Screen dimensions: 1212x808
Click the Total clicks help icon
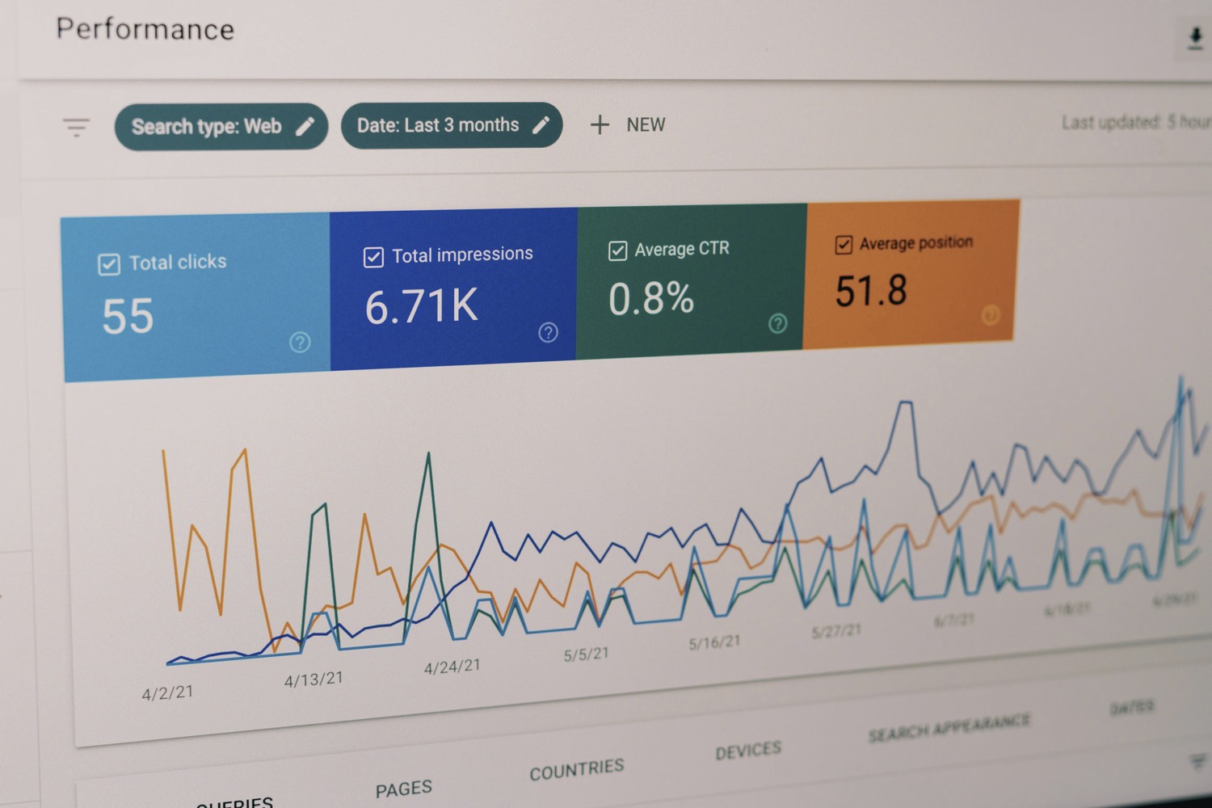point(300,343)
